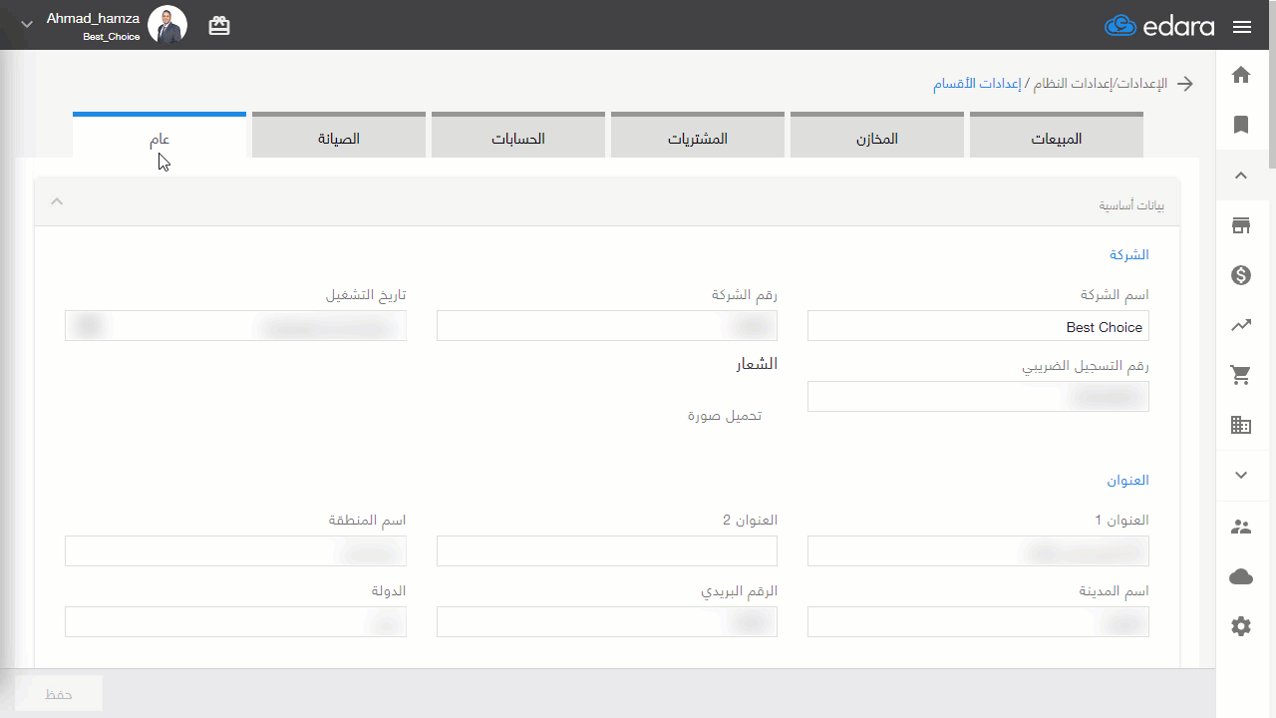Open the bookmarks icon in sidebar
The height and width of the screenshot is (718, 1276).
point(1241,125)
